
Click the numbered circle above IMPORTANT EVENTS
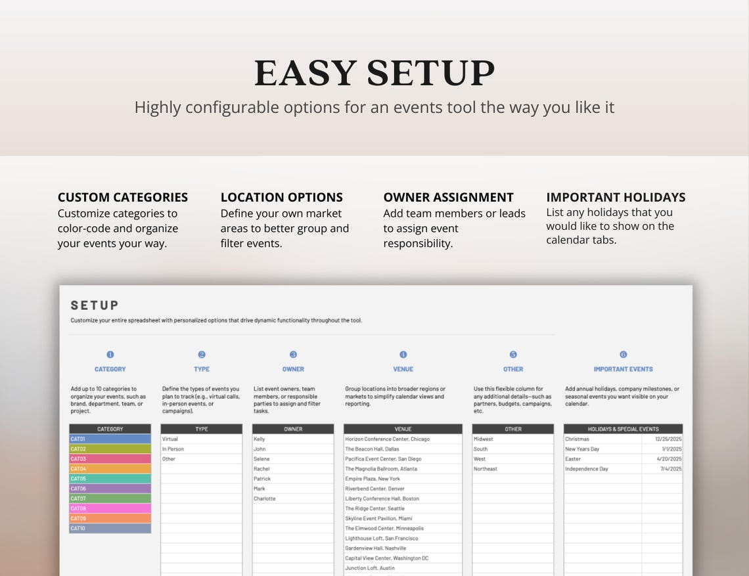click(x=624, y=355)
